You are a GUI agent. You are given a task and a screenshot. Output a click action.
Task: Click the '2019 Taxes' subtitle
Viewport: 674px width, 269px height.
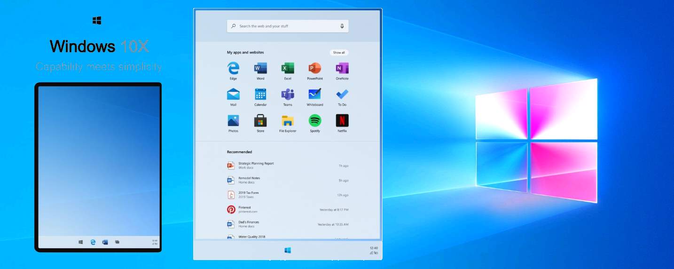click(x=246, y=197)
